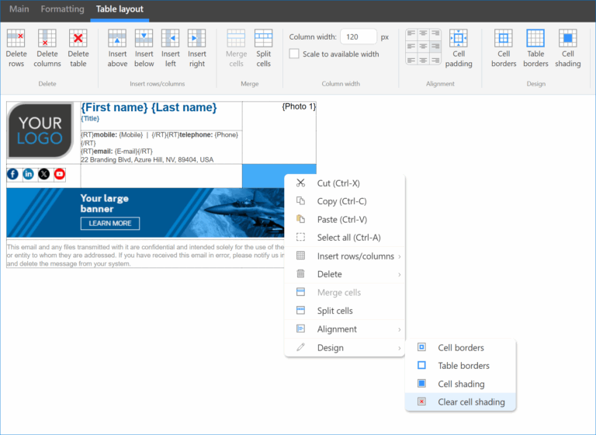Click the {Title} placeholder text
This screenshot has height=435, width=596.
(90, 119)
